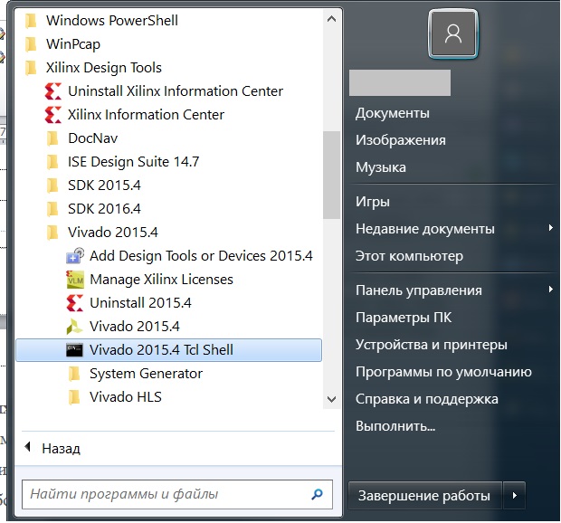
Task: Expand the System Generator folder
Action: [146, 374]
